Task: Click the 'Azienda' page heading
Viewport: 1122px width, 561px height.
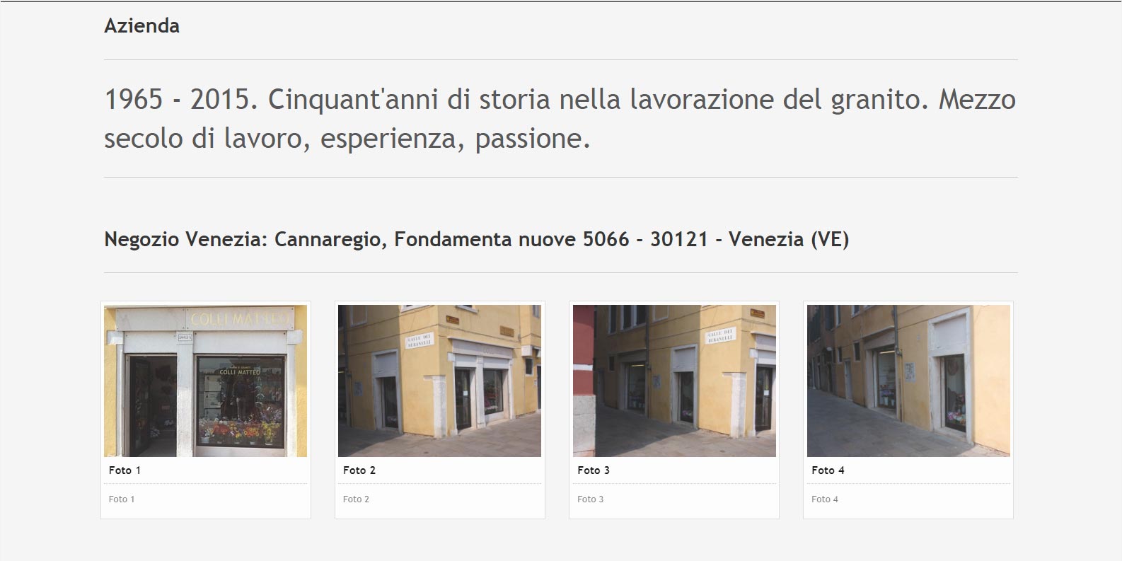Action: pyautogui.click(x=141, y=26)
